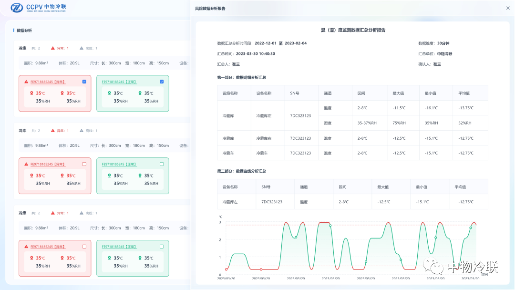Open FE9718185245【正常】 link in bottom 冷库 section
Image resolution: width=515 pixels, height=290 pixels.
119,247
